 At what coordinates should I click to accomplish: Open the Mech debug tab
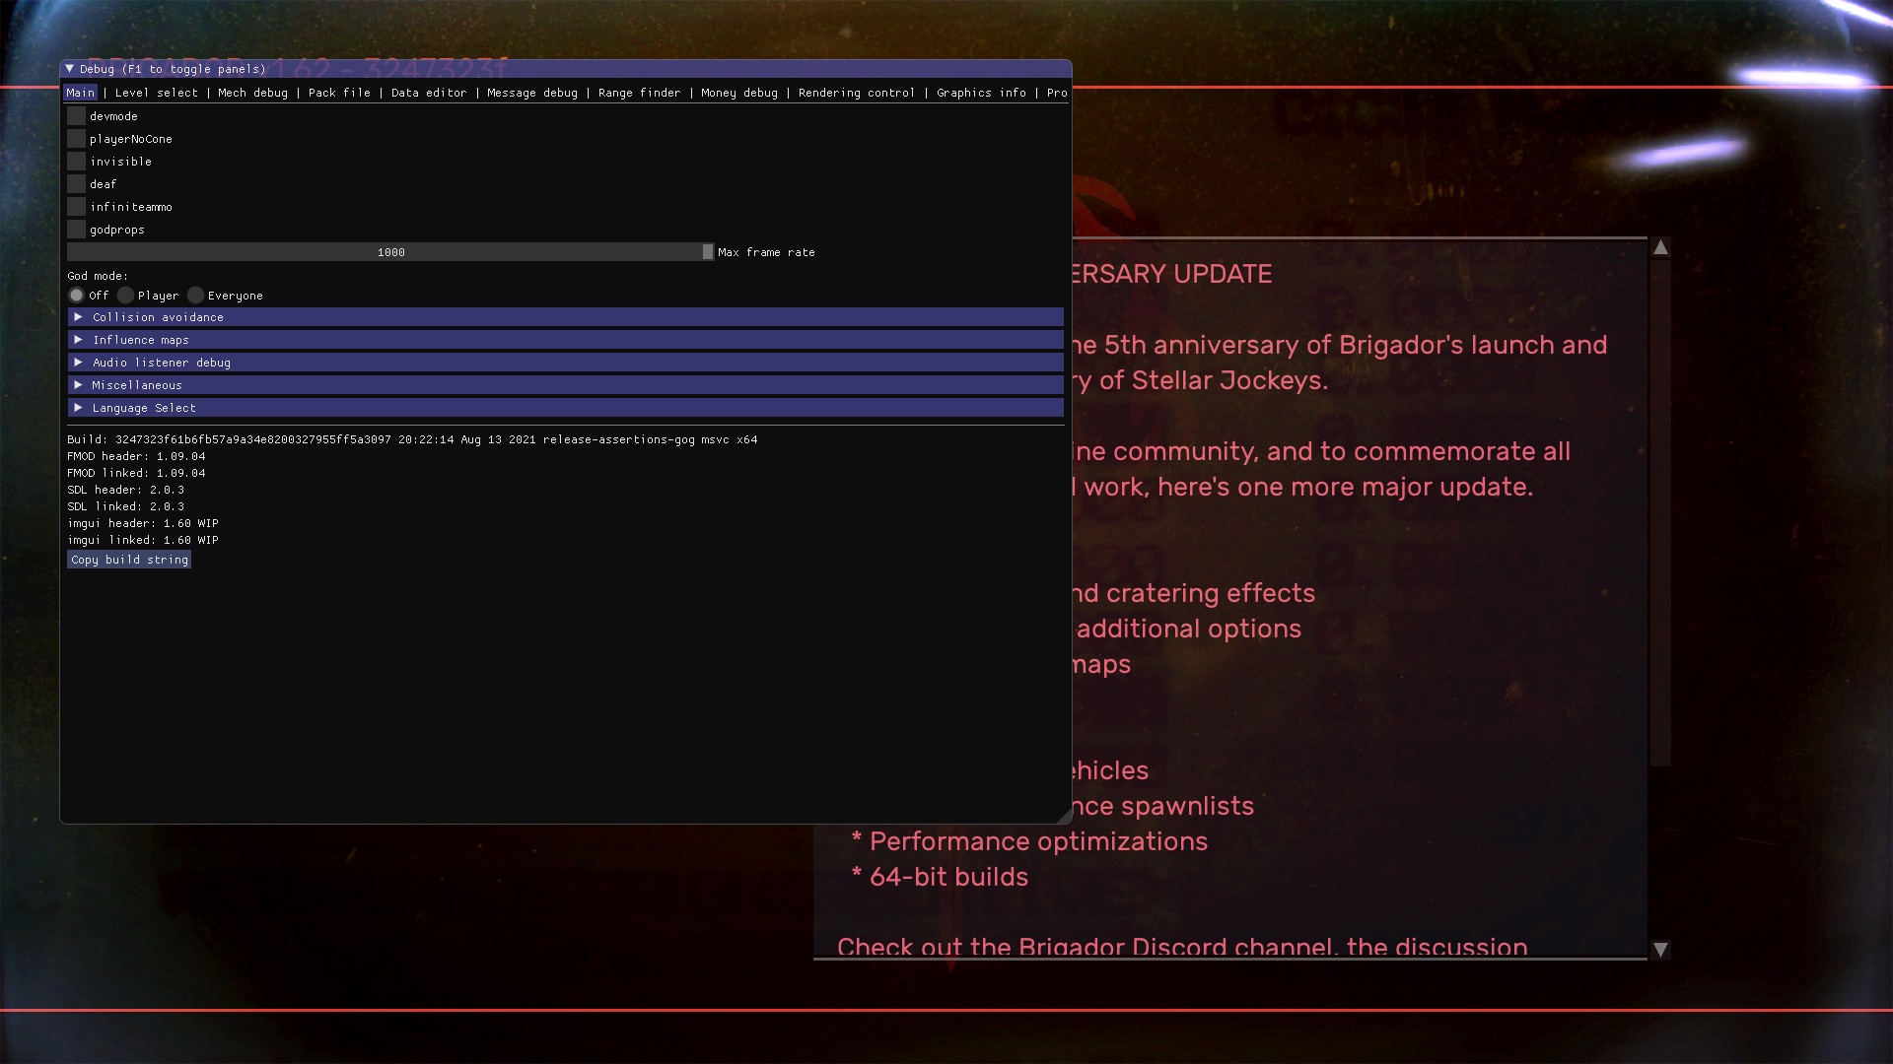click(253, 93)
